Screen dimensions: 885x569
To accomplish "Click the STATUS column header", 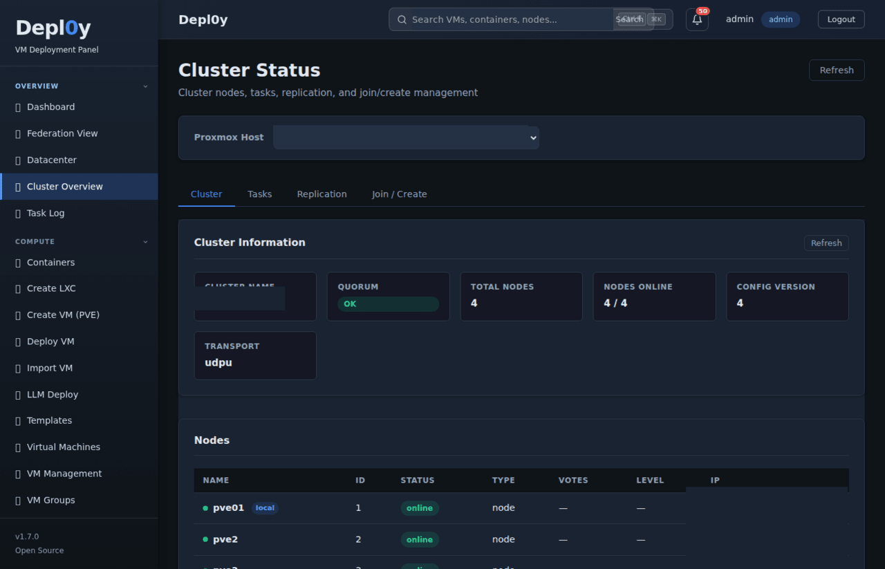I will click(418, 481).
